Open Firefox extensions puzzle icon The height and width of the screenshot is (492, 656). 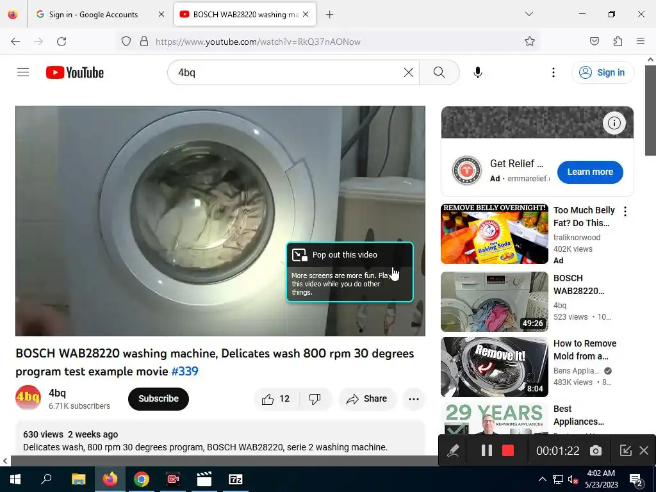tap(618, 42)
